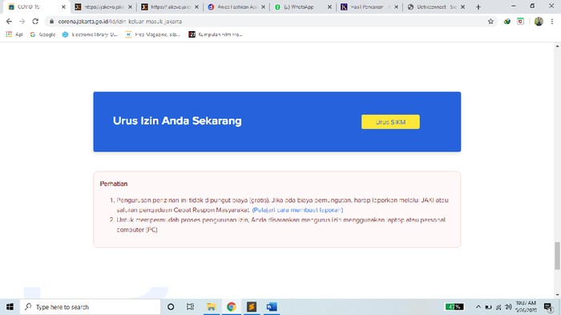
Task: Show hidden system tray icons
Action: (478, 307)
